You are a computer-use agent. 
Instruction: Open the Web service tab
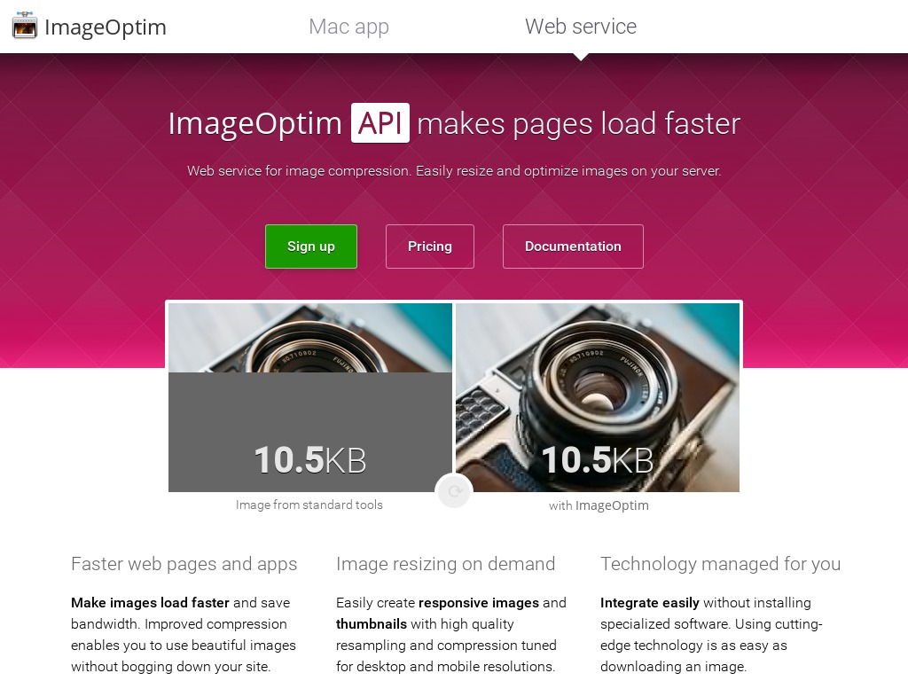tap(581, 27)
